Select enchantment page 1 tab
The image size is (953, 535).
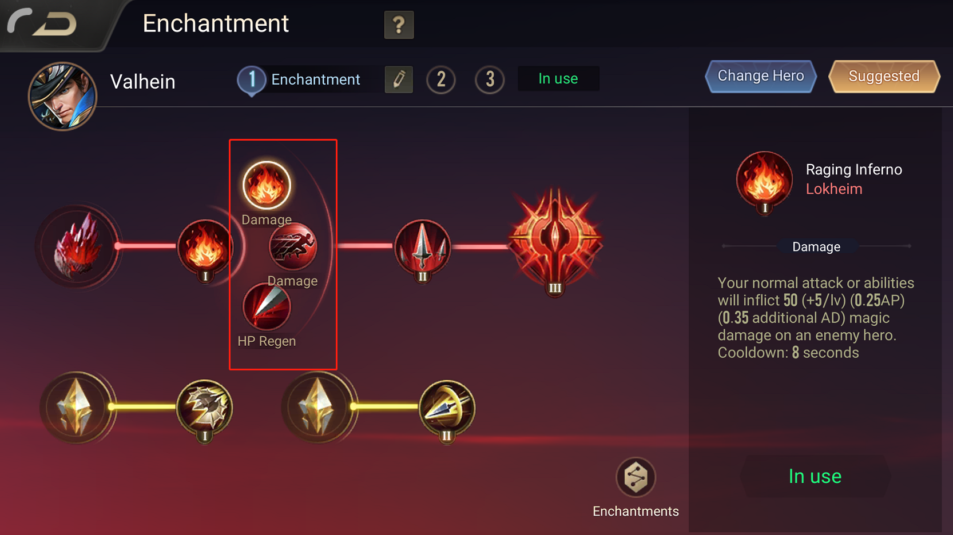click(300, 80)
